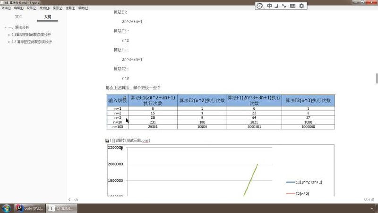Expand 1.2 算法的空间复杂度分析 outline item
378x213 pixels.
9,42
